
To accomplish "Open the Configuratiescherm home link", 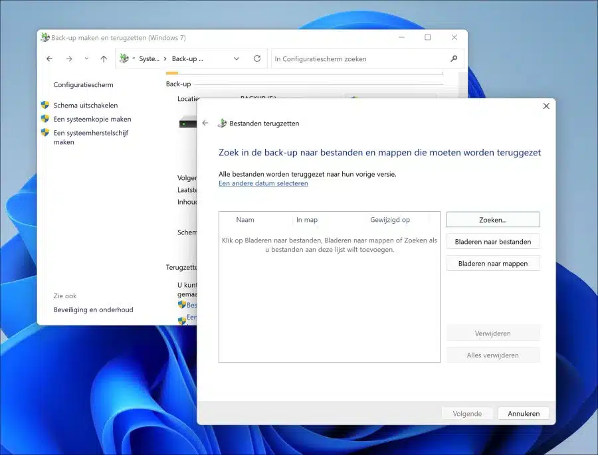I will (x=83, y=84).
